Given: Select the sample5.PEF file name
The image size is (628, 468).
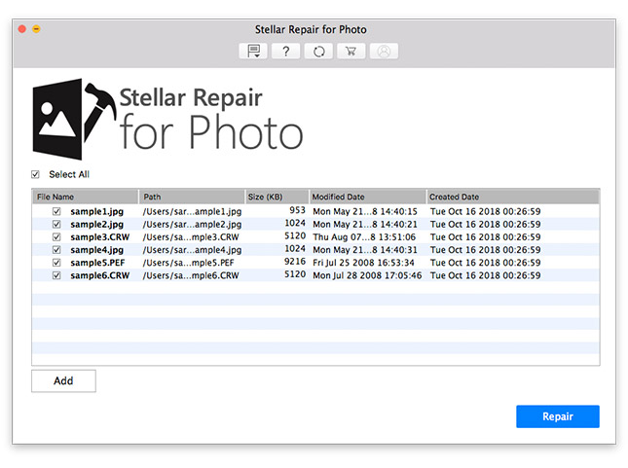Looking at the screenshot, I should [x=97, y=263].
